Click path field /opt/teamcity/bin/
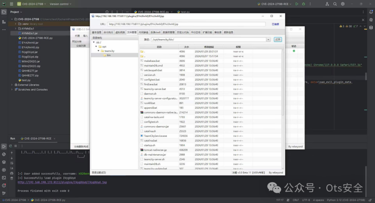Image resolution: width=375 pixels, height=203 pixels. pyautogui.click(x=209, y=40)
